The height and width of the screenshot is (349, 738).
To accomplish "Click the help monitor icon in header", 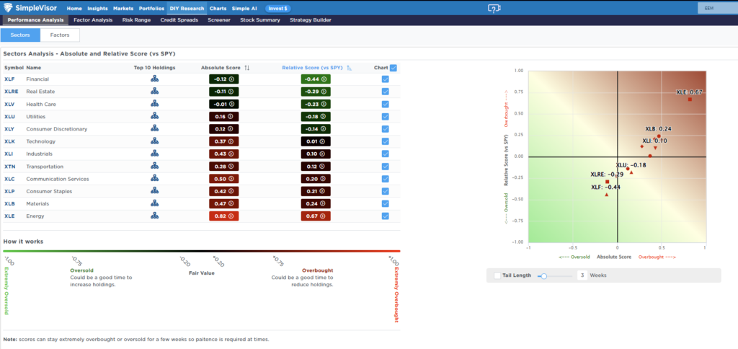I will (494, 8).
